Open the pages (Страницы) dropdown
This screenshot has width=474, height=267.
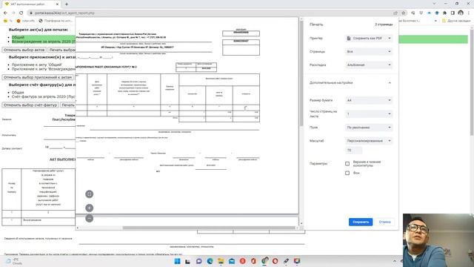369,51
